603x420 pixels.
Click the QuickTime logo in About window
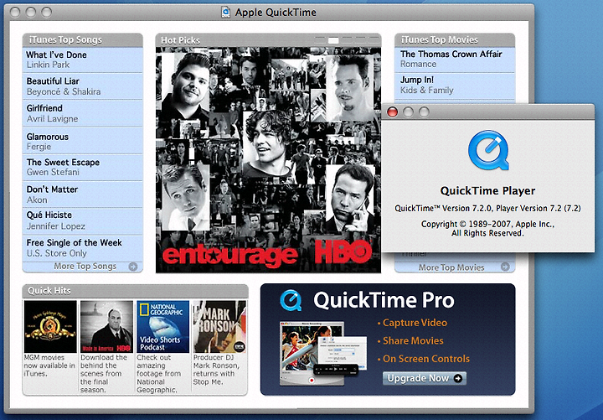[488, 151]
